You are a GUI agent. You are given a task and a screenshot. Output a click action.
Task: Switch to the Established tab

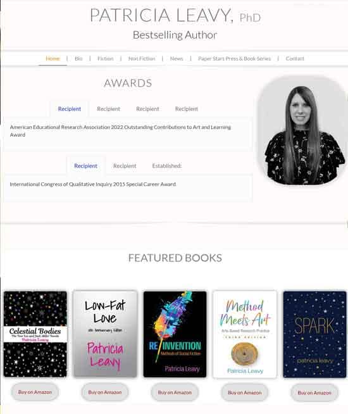(167, 166)
